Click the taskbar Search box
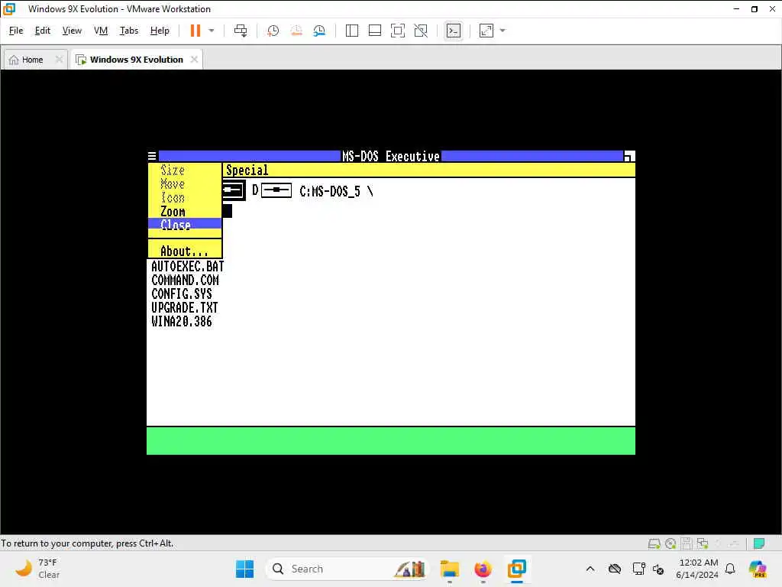 [348, 569]
